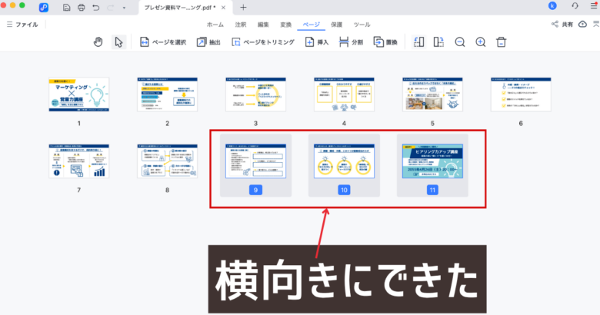Rotate pages right using rotate icon
Viewport: 600px width, 315px height.
tap(438, 42)
